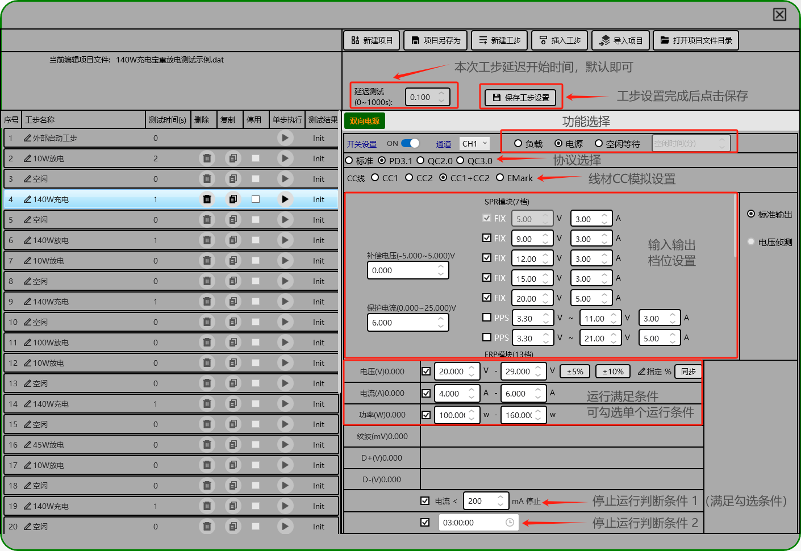Open project folder via 打开项目文件目录
Viewport: 801px width, 551px height.
tap(696, 40)
